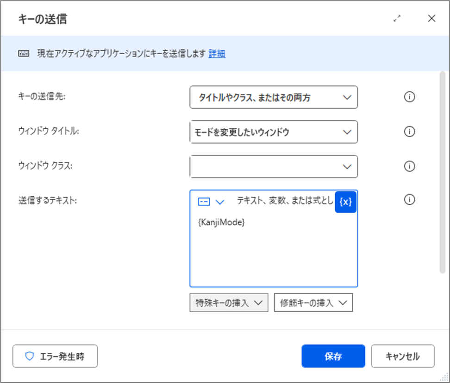The image size is (450, 383).
Task: Click the {x} variable selection button
Action: click(345, 202)
